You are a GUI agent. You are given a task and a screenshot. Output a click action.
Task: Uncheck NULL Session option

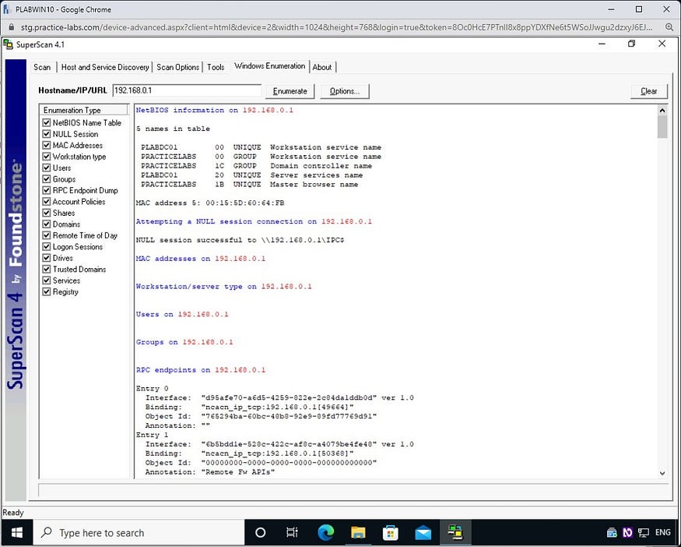pyautogui.click(x=47, y=134)
